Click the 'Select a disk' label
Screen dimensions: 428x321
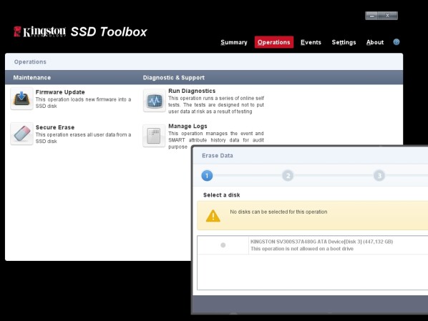coord(221,195)
